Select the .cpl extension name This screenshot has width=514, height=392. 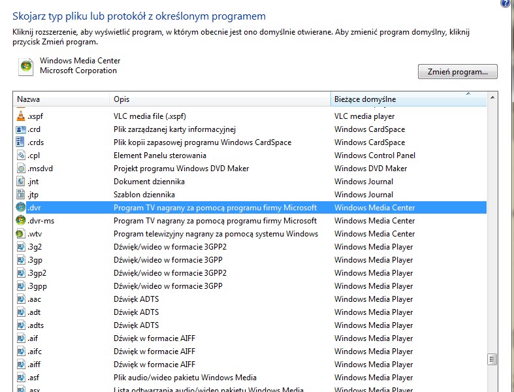pos(34,155)
